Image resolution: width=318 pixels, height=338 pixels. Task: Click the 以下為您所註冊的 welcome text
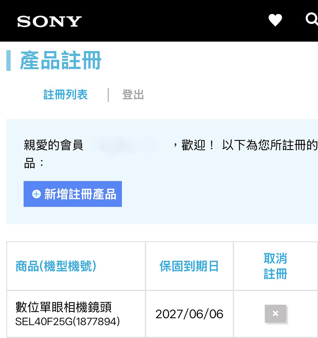pyautogui.click(x=269, y=146)
